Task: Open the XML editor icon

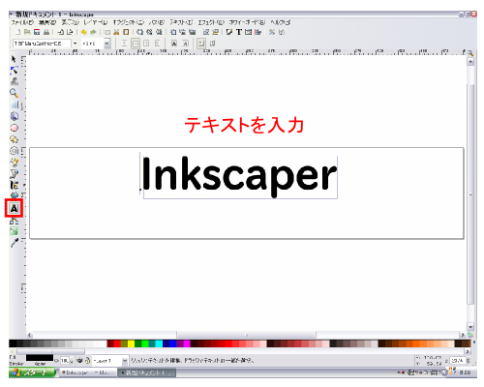Action: click(248, 32)
